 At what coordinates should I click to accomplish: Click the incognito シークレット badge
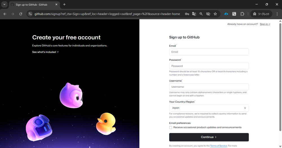coord(261,14)
